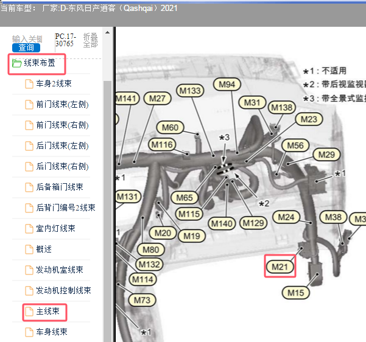This screenshot has width=366, height=342.
Task: Click connector label M31
Action: point(252,102)
